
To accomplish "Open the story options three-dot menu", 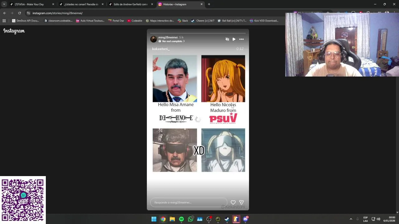I will click(241, 39).
